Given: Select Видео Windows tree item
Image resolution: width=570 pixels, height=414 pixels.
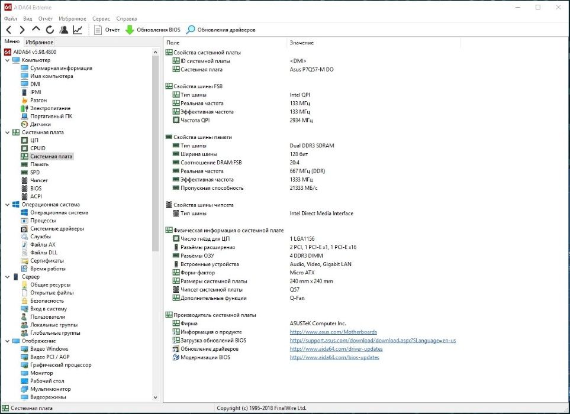Looking at the screenshot, I should click(x=49, y=349).
